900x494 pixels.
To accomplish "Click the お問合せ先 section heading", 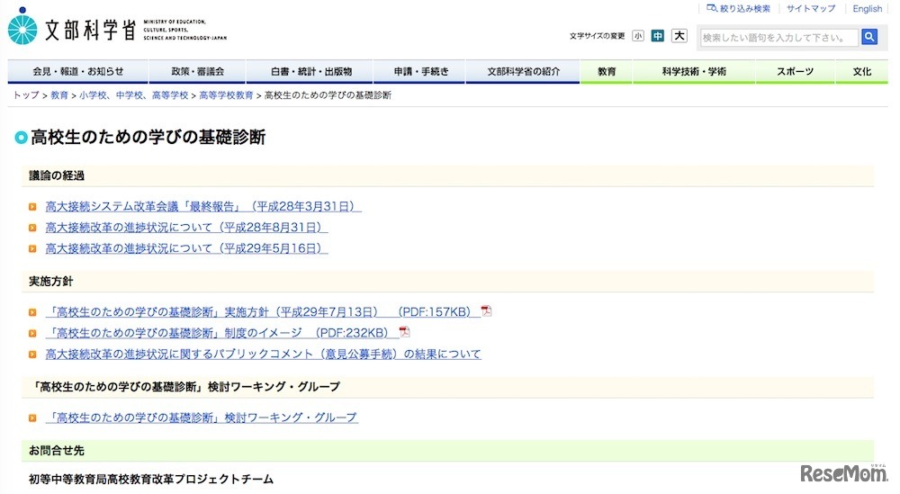I will tap(57, 451).
